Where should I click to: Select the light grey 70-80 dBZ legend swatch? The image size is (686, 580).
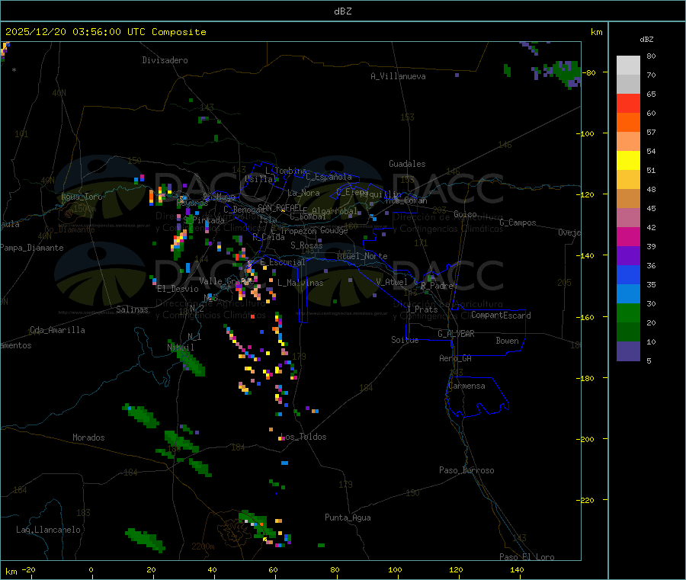[628, 66]
